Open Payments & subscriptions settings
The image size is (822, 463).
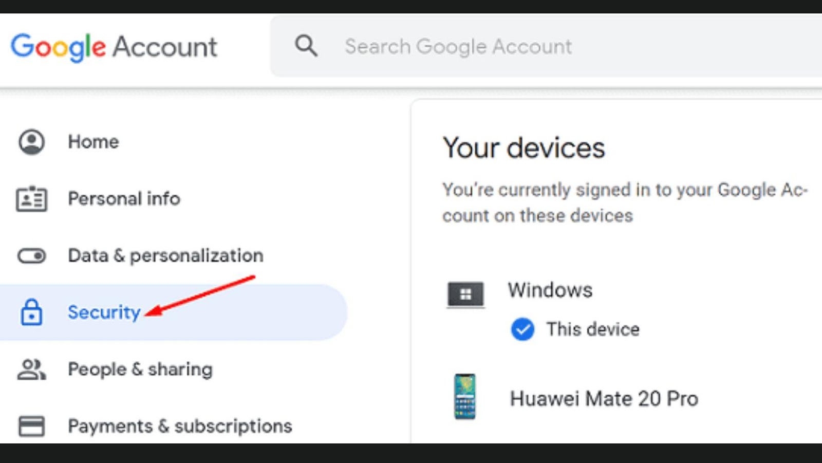pos(180,425)
